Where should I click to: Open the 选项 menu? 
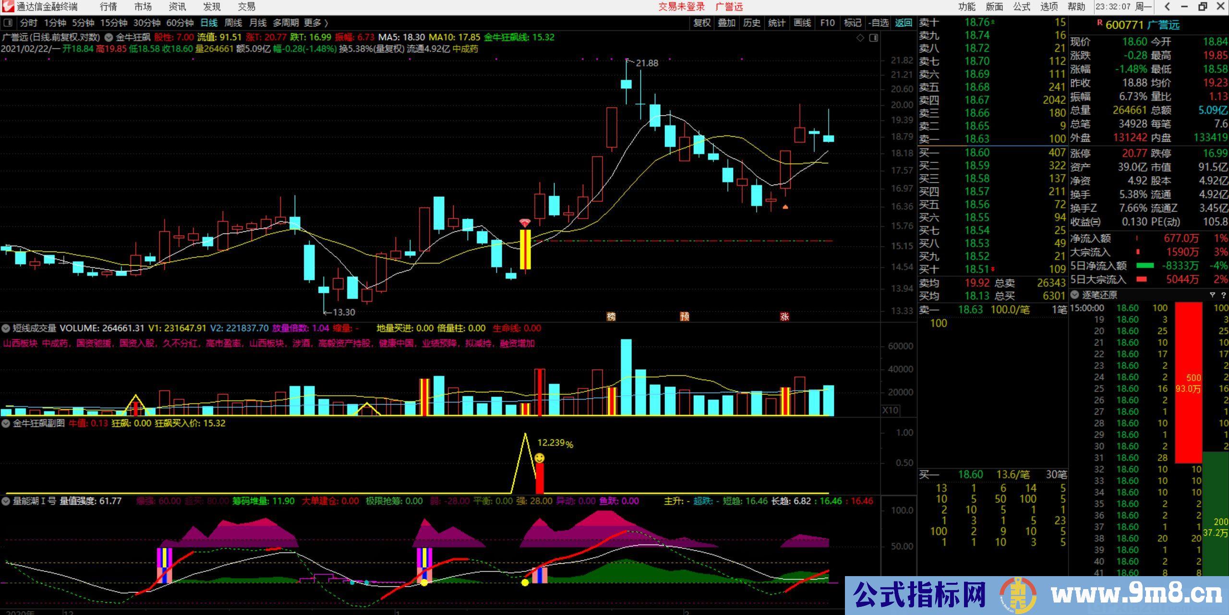1049,7
